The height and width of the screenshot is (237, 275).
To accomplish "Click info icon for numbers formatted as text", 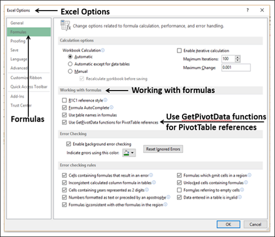I will coord(168,197).
